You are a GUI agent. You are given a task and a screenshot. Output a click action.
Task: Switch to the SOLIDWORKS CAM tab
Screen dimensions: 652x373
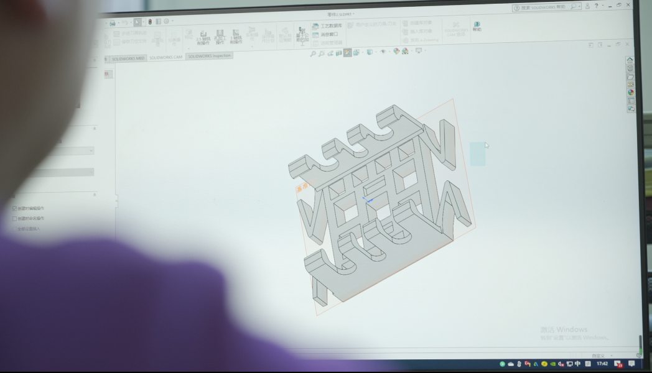coord(166,57)
